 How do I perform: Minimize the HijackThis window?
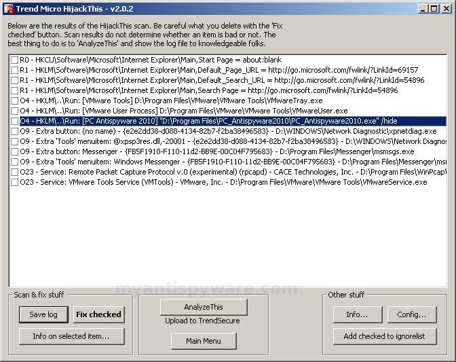point(423,9)
